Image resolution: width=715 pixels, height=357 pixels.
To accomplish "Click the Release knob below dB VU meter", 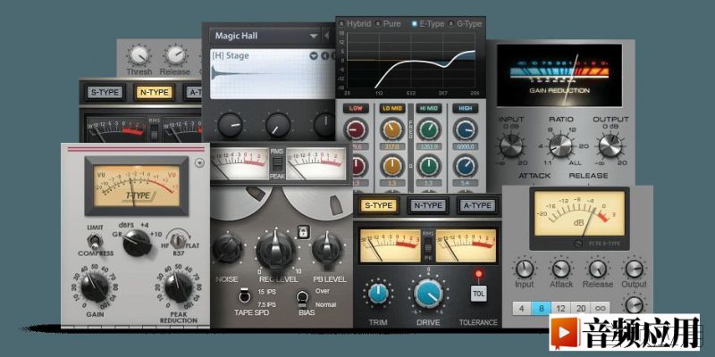I will click(597, 270).
